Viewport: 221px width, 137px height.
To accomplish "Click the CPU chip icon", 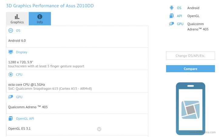I will (x=11, y=75).
